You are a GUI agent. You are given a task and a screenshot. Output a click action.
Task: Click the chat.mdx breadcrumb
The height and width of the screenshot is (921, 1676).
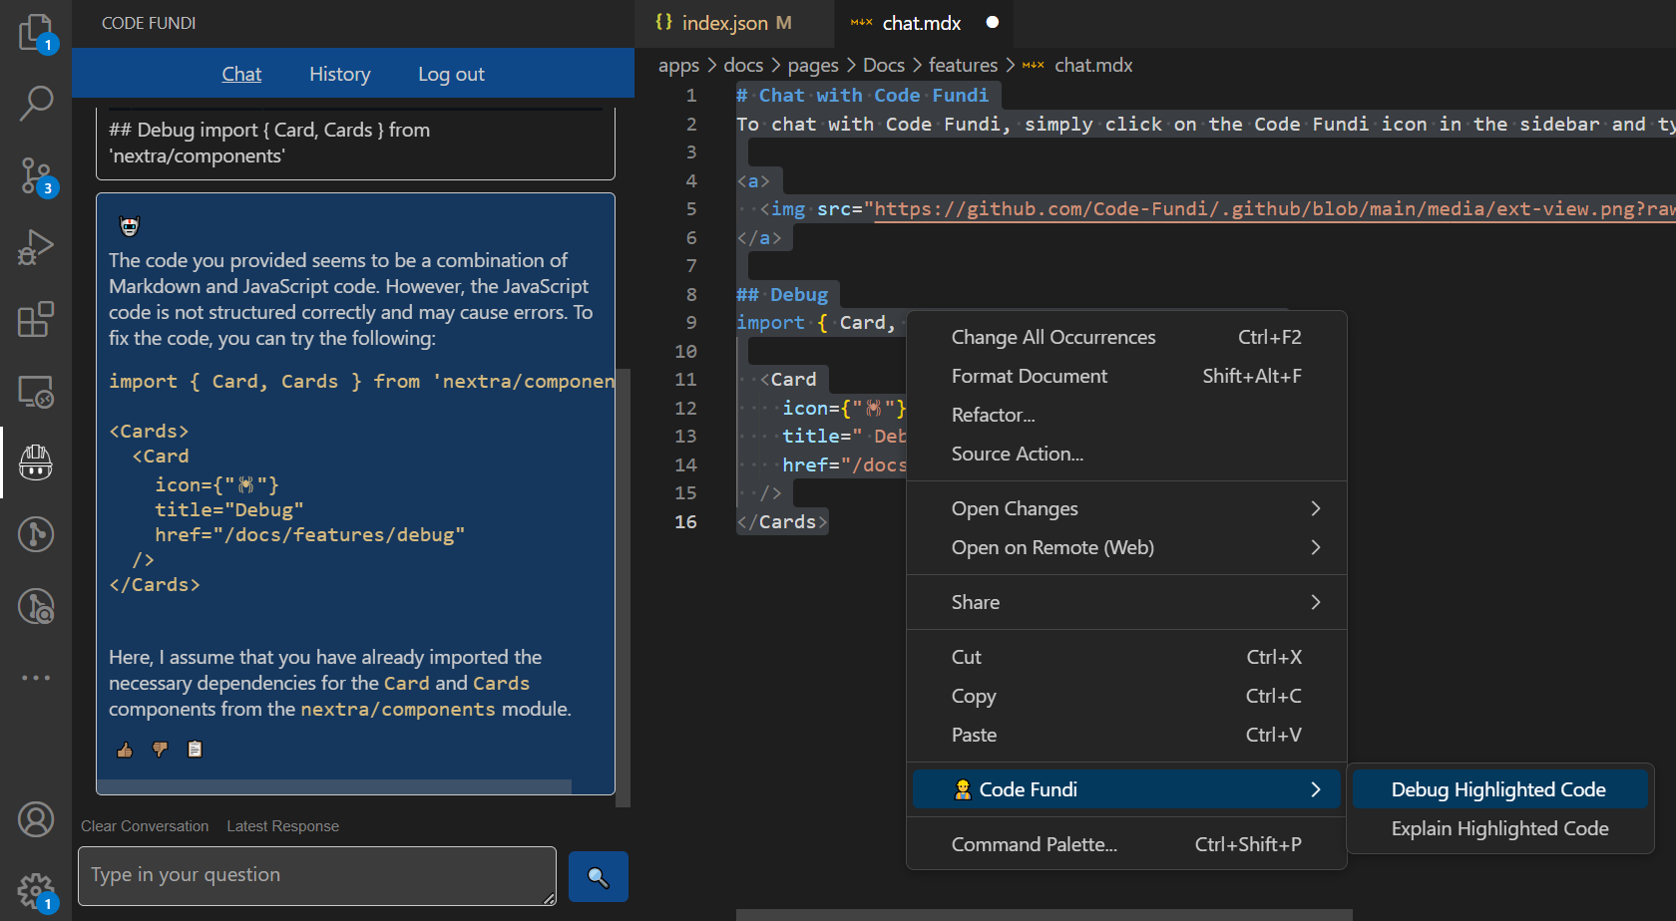coord(1093,65)
